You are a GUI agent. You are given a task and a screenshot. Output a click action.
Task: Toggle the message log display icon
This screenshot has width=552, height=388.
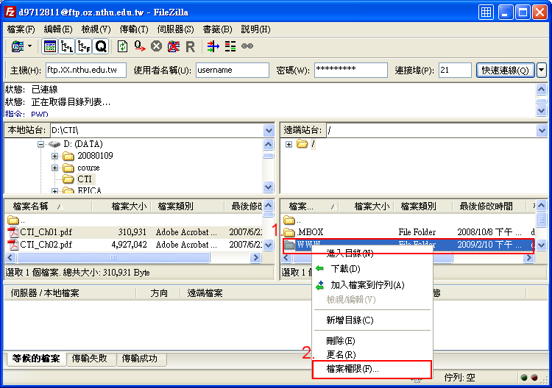tap(50, 46)
